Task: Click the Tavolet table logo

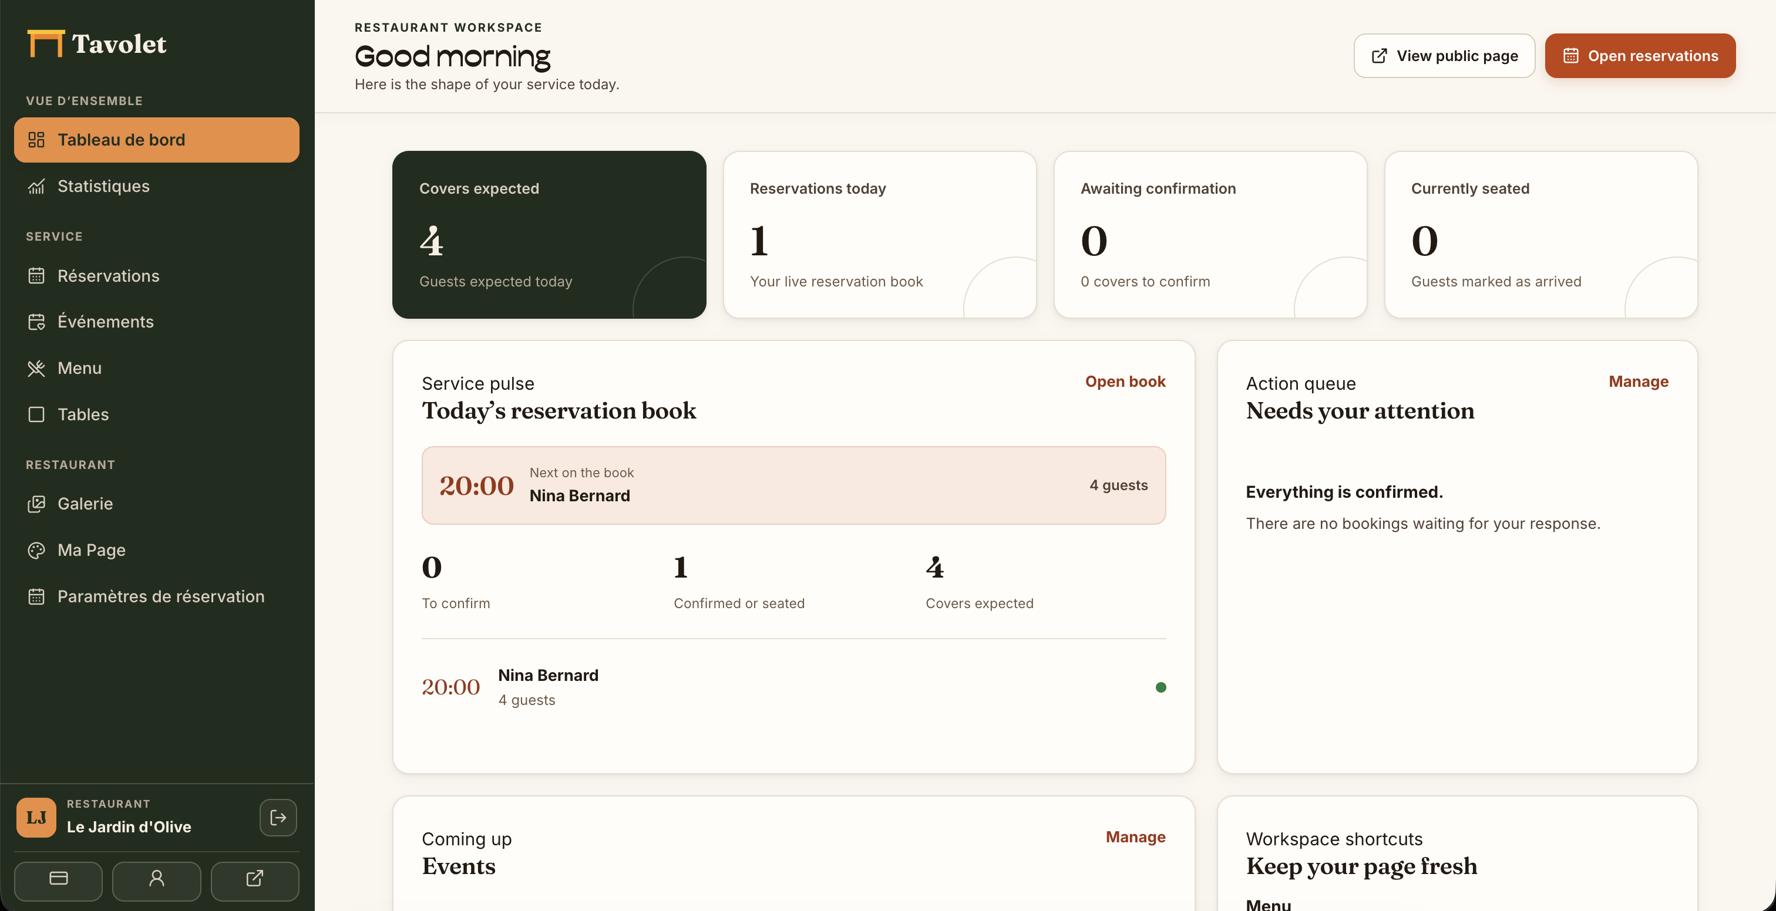Action: pyautogui.click(x=45, y=43)
